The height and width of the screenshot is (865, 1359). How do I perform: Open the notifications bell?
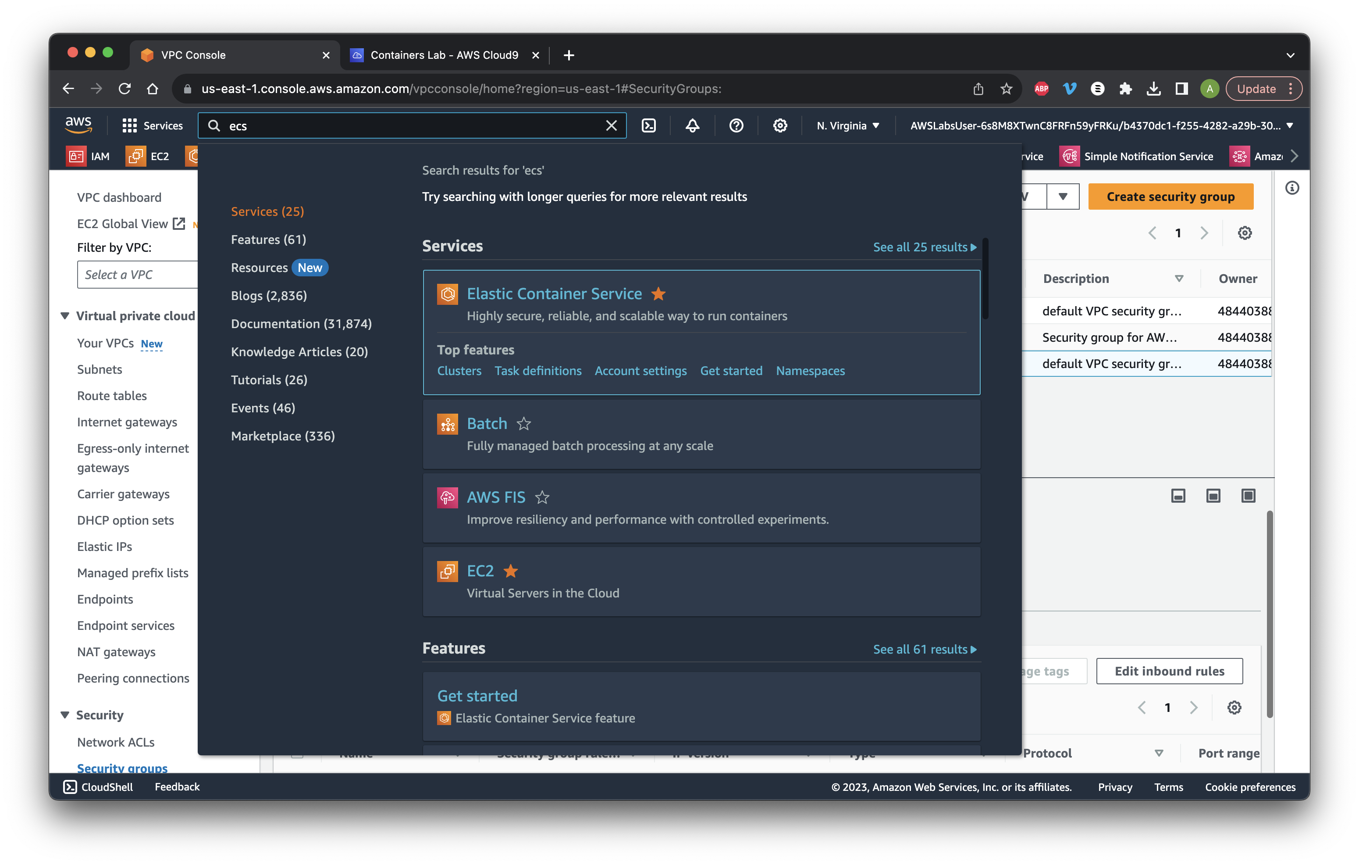pos(693,125)
